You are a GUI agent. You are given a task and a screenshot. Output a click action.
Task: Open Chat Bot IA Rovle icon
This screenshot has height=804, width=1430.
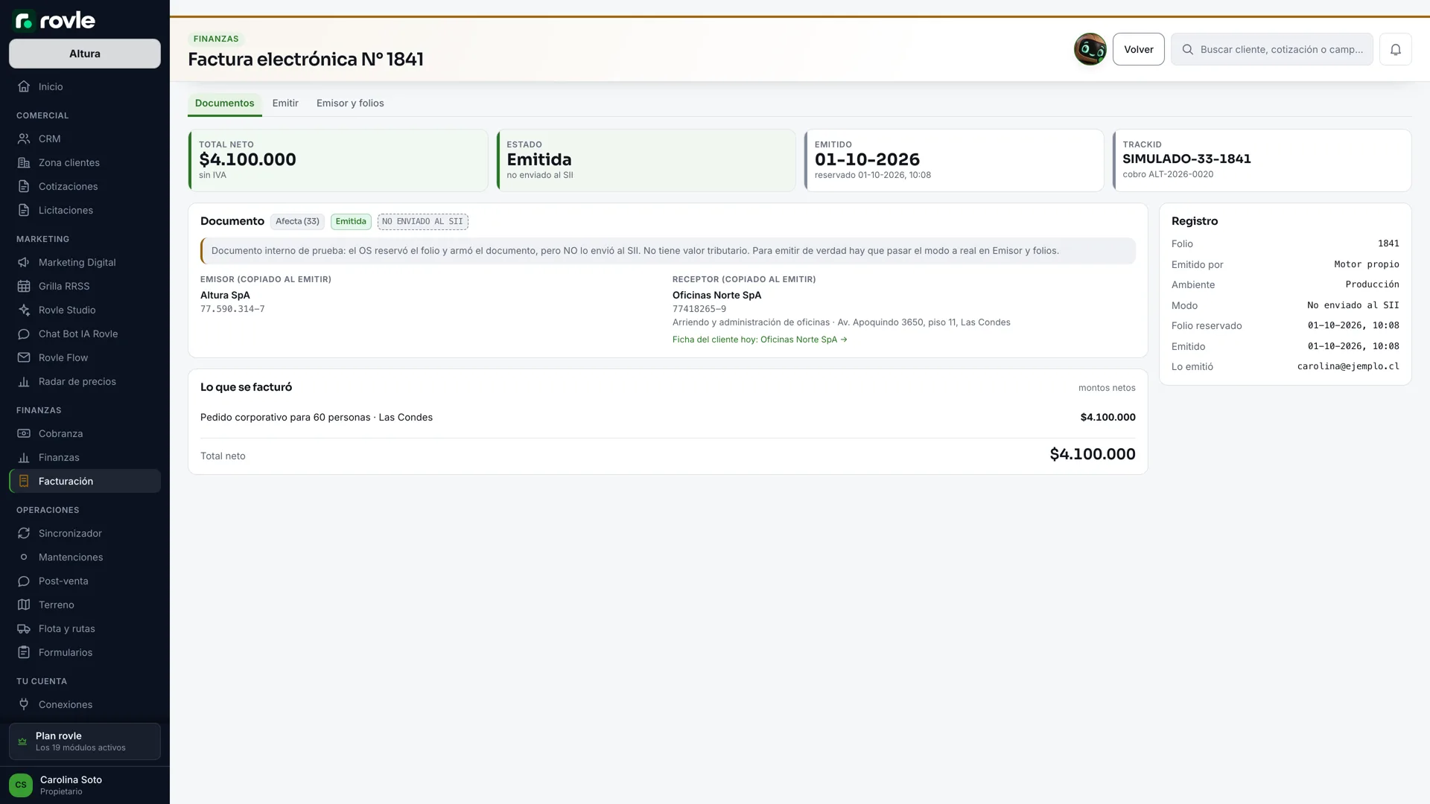coord(24,334)
